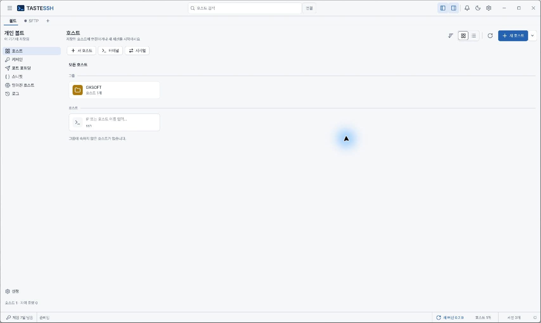Open the hamburger menu
This screenshot has width=541, height=323.
tap(10, 8)
